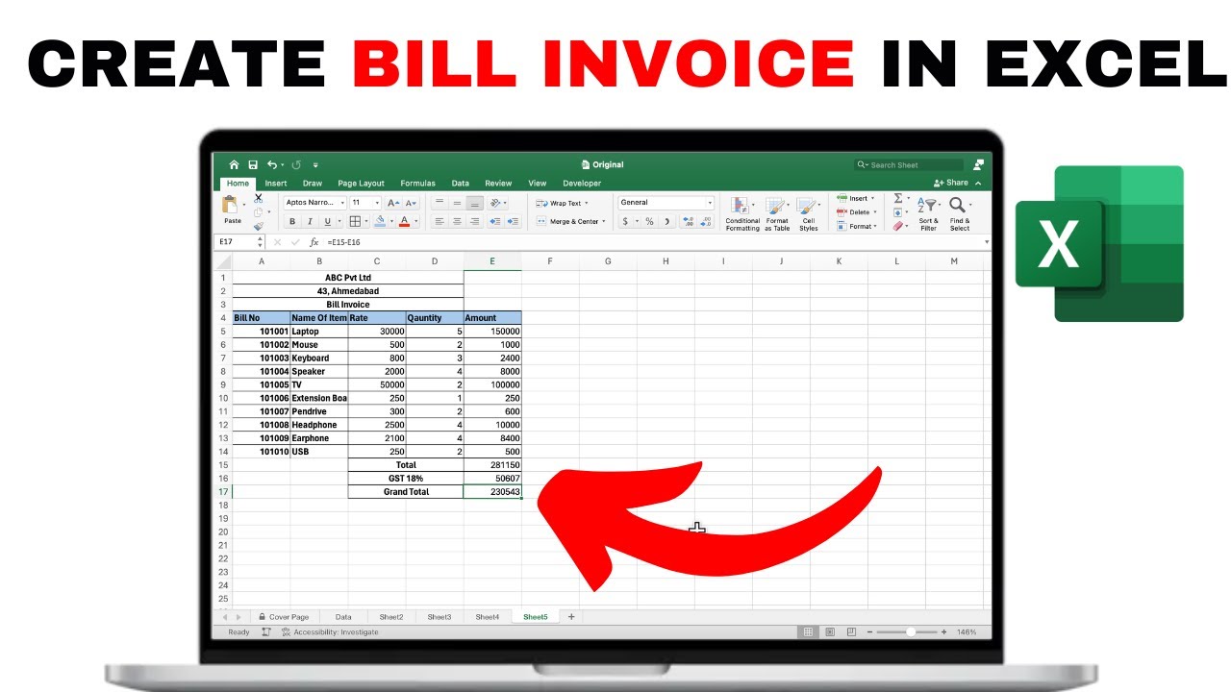Image resolution: width=1231 pixels, height=692 pixels.
Task: Click the Borders grid icon
Action: (355, 221)
